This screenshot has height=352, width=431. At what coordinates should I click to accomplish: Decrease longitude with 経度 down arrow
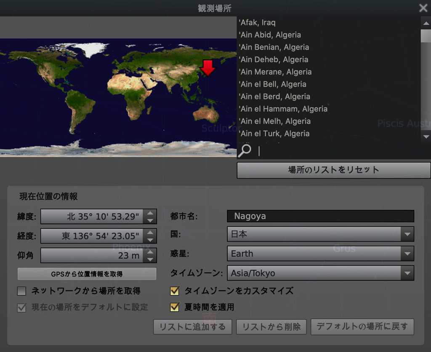(150, 240)
